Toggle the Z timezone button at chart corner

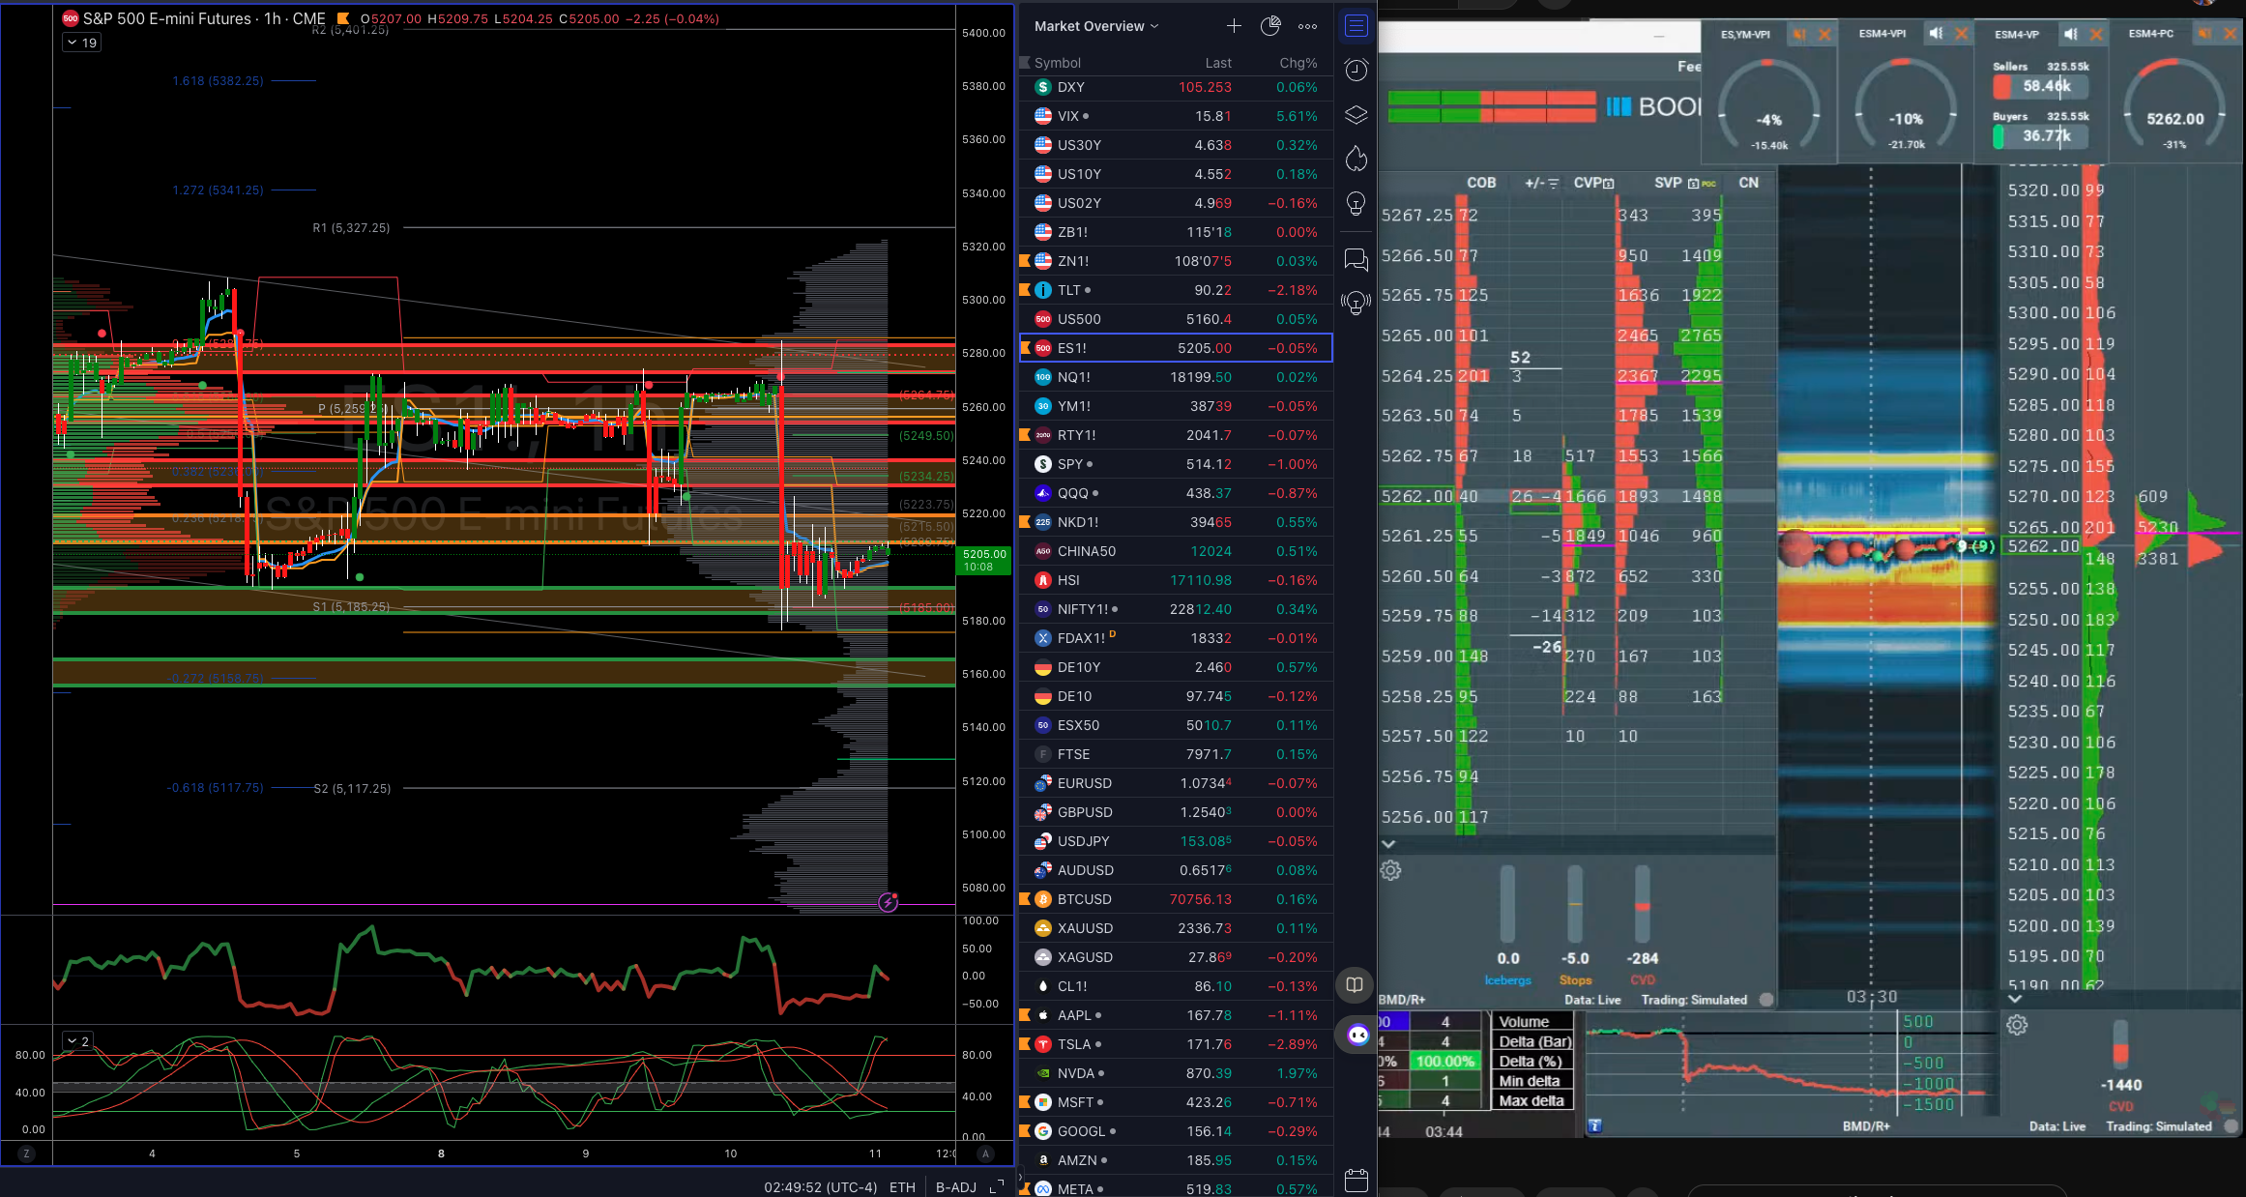pyautogui.click(x=26, y=1153)
